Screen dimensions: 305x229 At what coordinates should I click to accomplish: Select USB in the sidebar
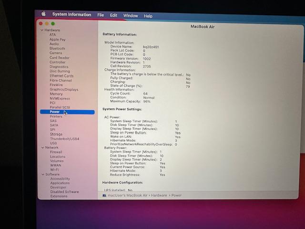53,143
